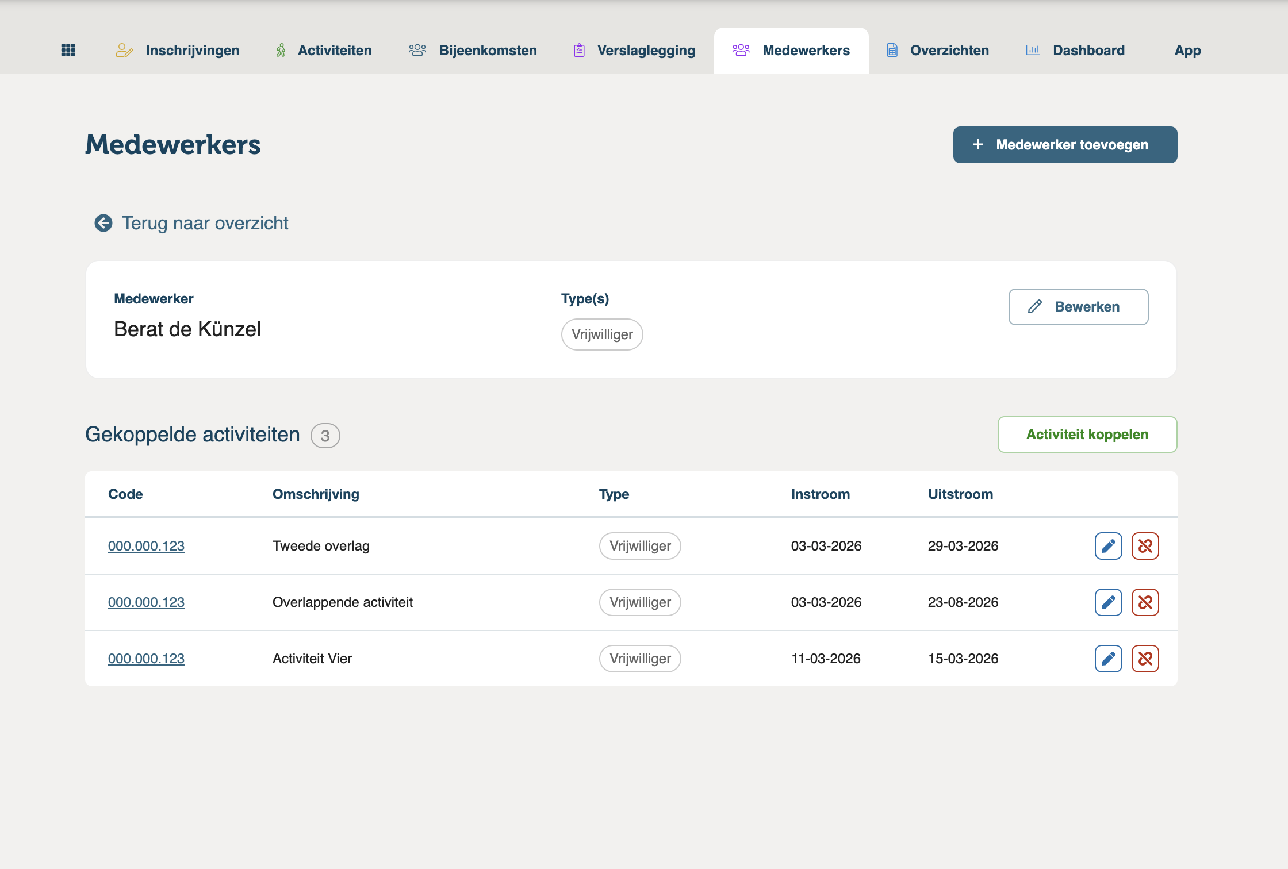Open the app grid menu icon
Viewport: 1288px width, 869px height.
click(x=68, y=51)
